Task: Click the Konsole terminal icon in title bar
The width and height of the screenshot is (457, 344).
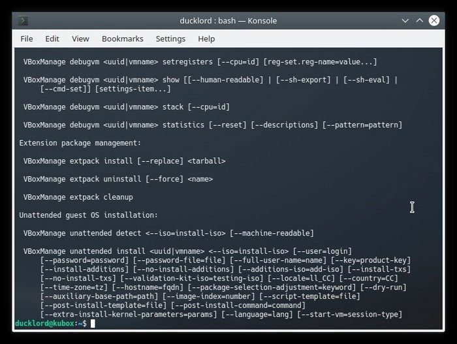Action: click(x=23, y=21)
